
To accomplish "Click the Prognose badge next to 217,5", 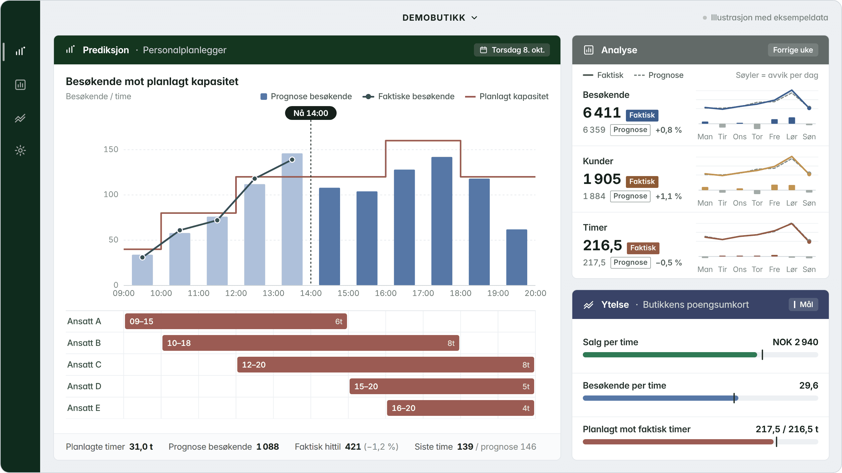I will 631,262.
